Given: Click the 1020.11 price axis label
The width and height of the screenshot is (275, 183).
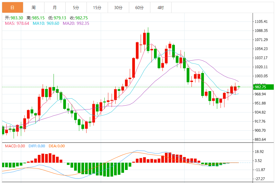Looking at the screenshot, I should pos(261,67).
